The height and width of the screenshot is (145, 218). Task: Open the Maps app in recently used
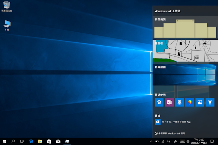pos(180,102)
